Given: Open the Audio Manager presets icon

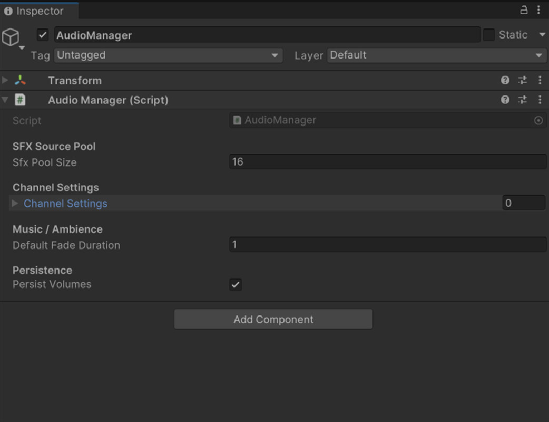Looking at the screenshot, I should pyautogui.click(x=522, y=100).
